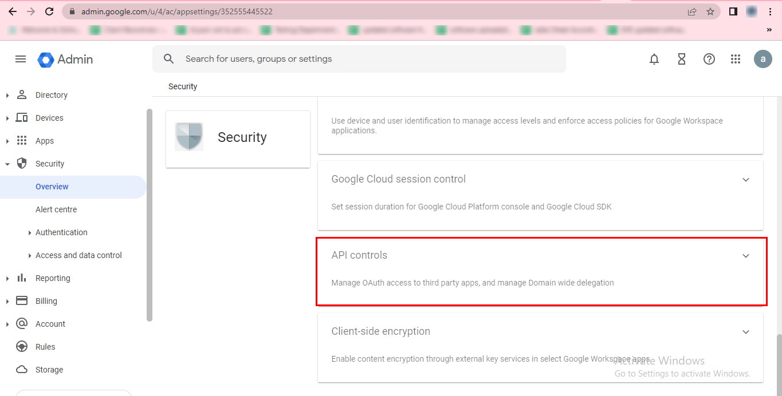The height and width of the screenshot is (396, 782).
Task: Expand the Directory menu arrow
Action: point(7,96)
